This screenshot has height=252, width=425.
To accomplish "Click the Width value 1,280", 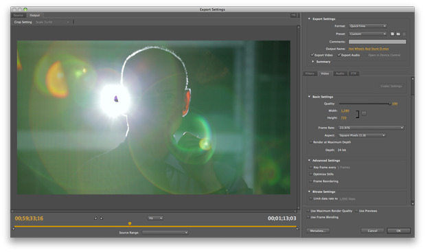I will pyautogui.click(x=345, y=111).
